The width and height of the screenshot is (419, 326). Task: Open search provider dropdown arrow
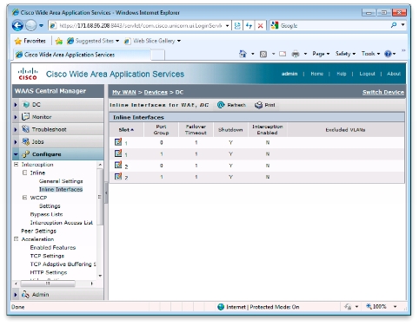point(403,25)
